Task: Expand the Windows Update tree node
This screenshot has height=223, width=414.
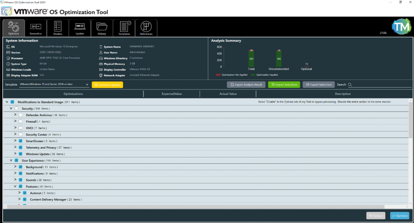Action: pyautogui.click(x=15, y=154)
